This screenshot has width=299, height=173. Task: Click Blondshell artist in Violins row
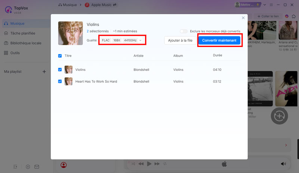pos(141,70)
